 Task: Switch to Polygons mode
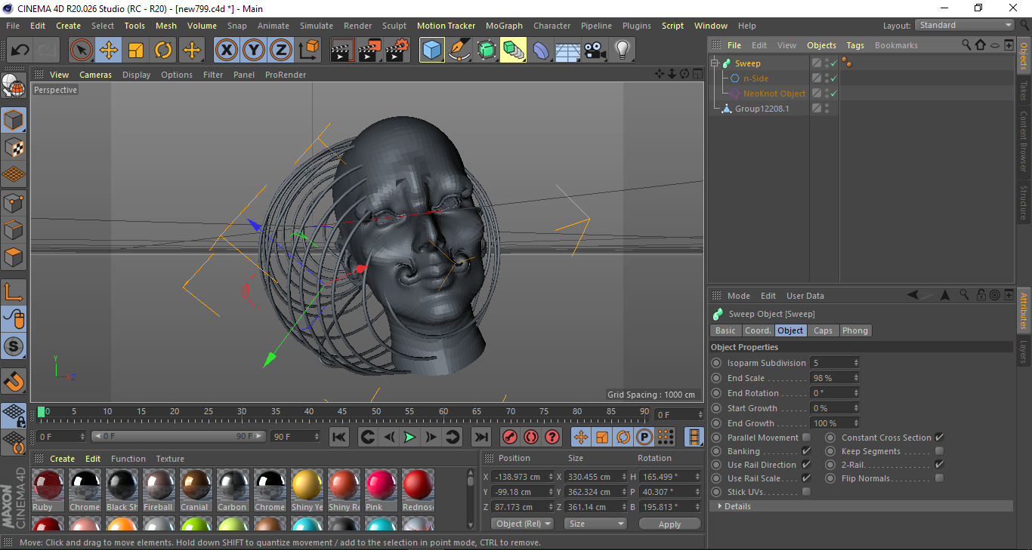[14, 257]
